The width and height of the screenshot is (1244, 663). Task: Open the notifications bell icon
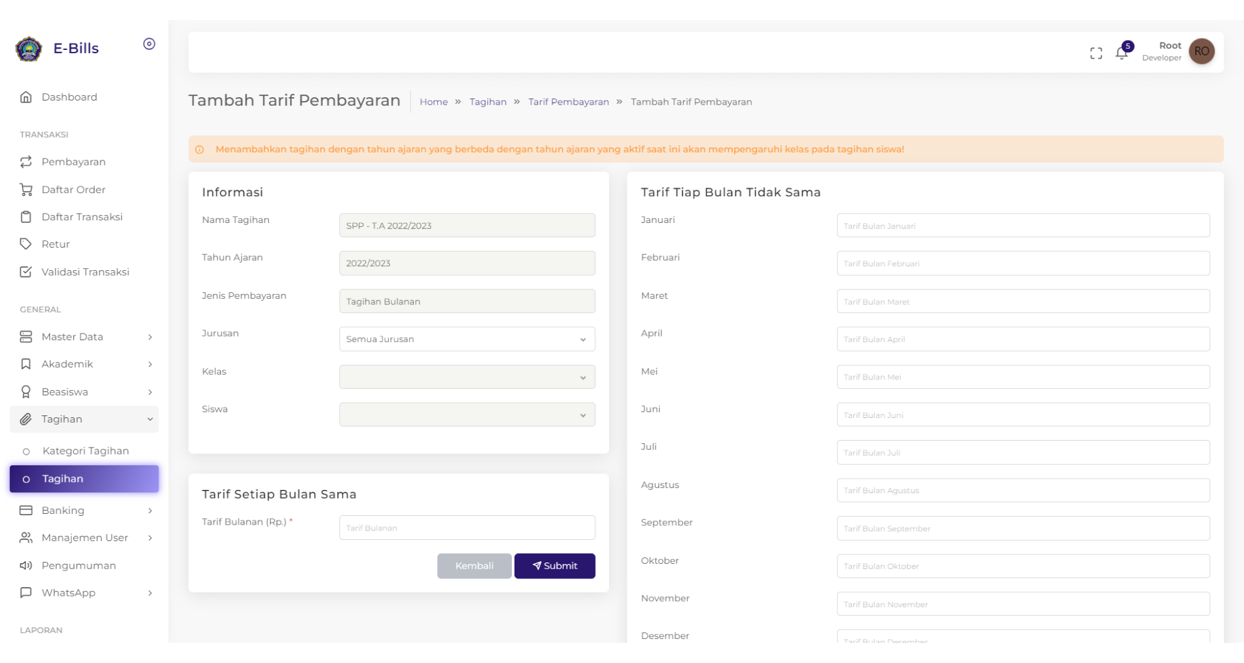point(1122,52)
